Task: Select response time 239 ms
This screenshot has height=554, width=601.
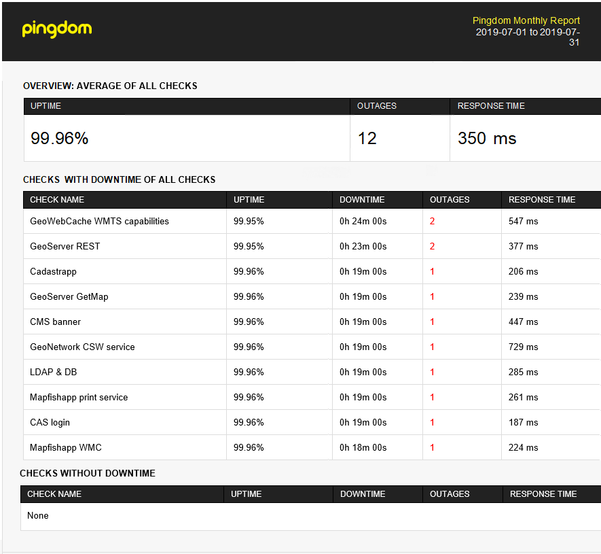Action: coord(523,296)
